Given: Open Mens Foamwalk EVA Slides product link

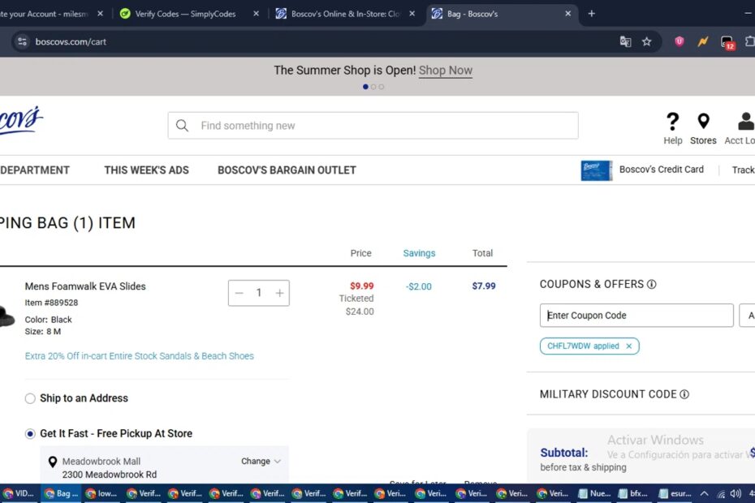Looking at the screenshot, I should pyautogui.click(x=85, y=286).
